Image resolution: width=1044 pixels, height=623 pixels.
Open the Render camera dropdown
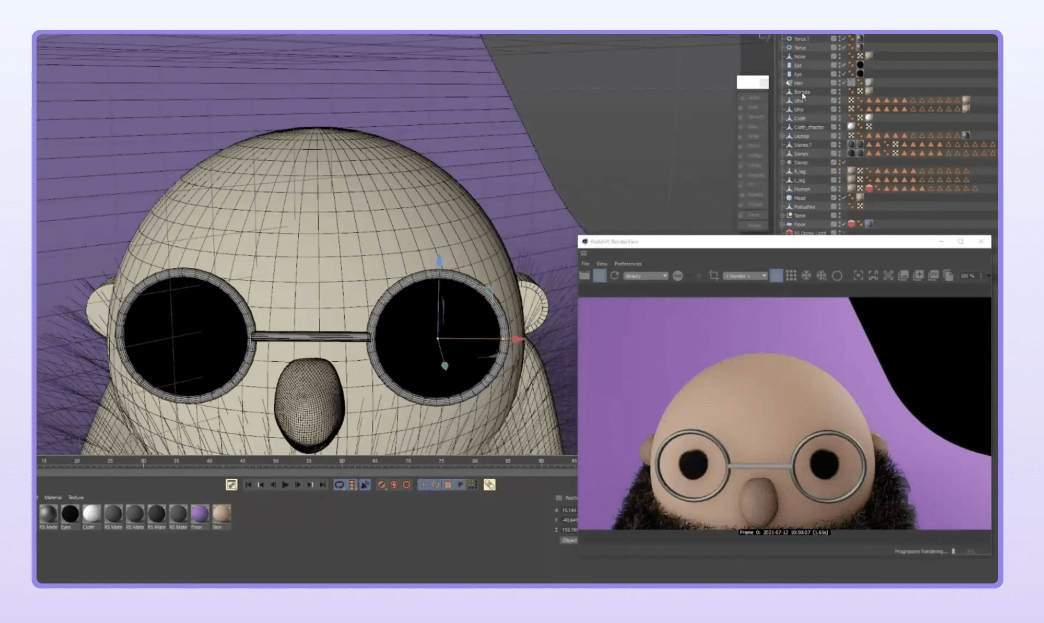point(745,276)
